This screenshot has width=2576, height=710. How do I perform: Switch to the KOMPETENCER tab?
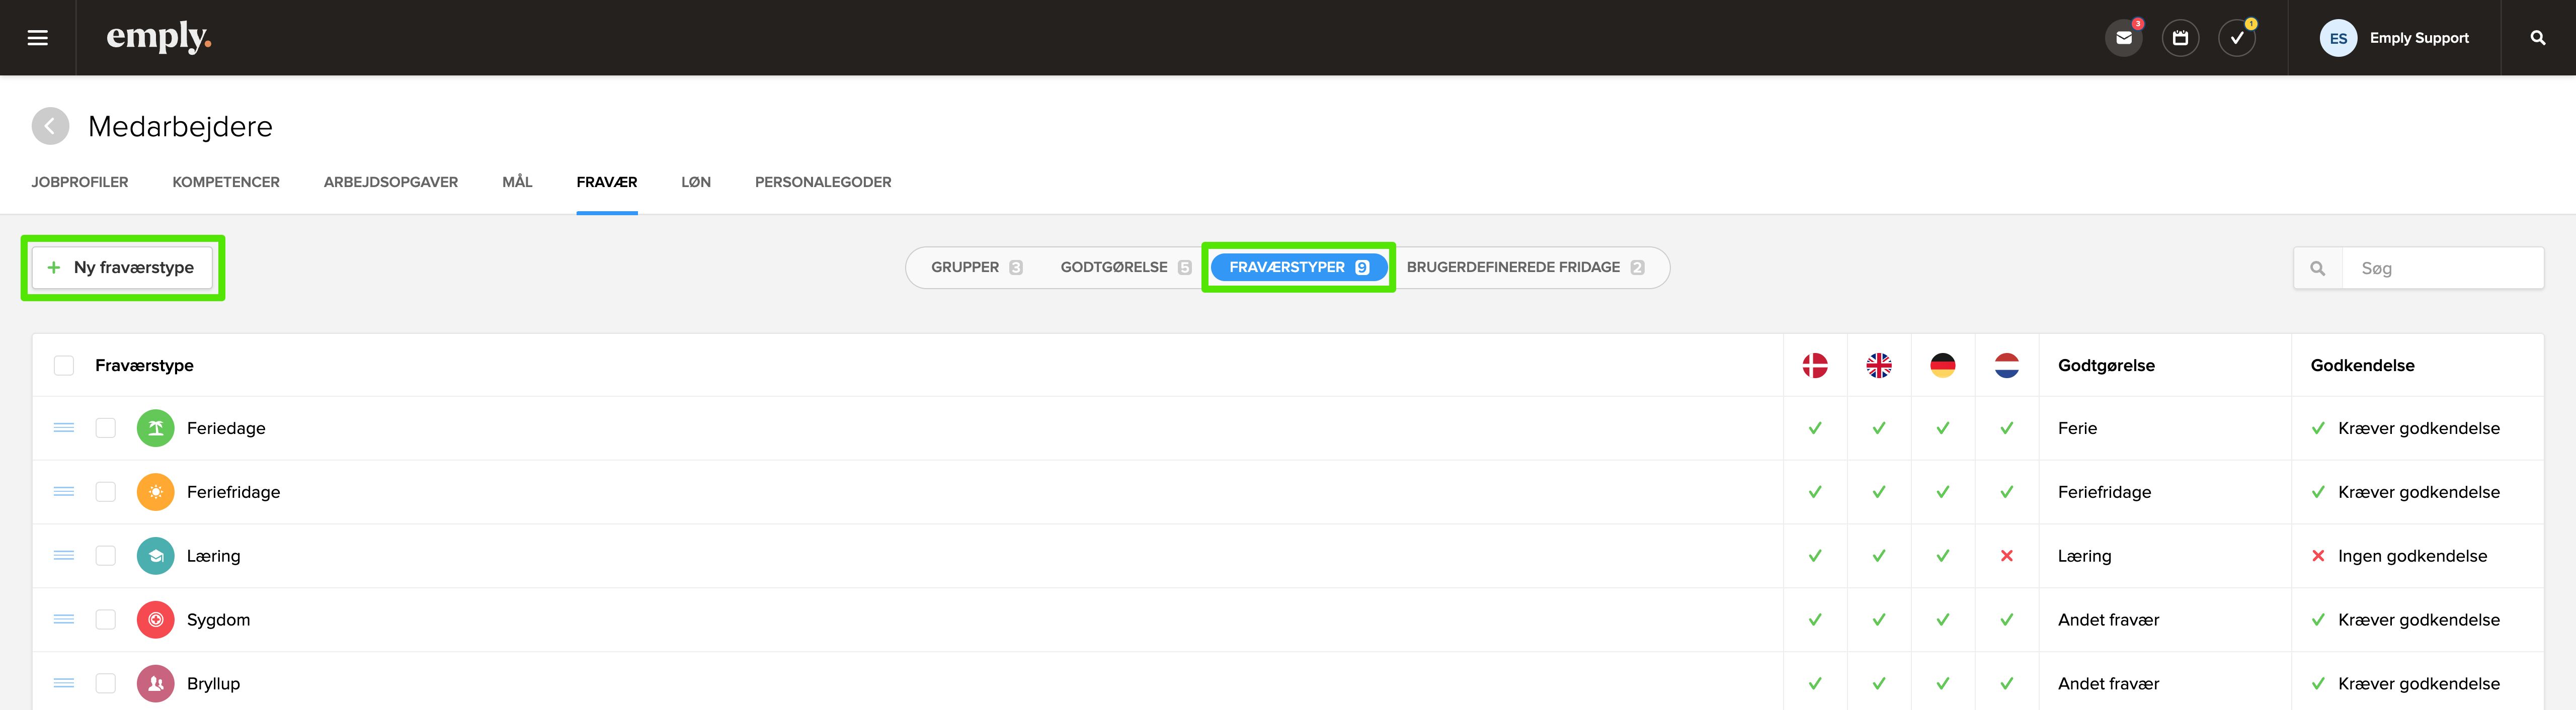[226, 182]
